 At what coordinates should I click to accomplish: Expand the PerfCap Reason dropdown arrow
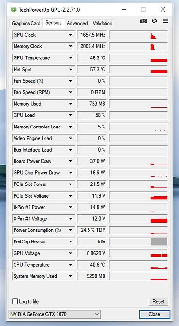tap(71, 241)
